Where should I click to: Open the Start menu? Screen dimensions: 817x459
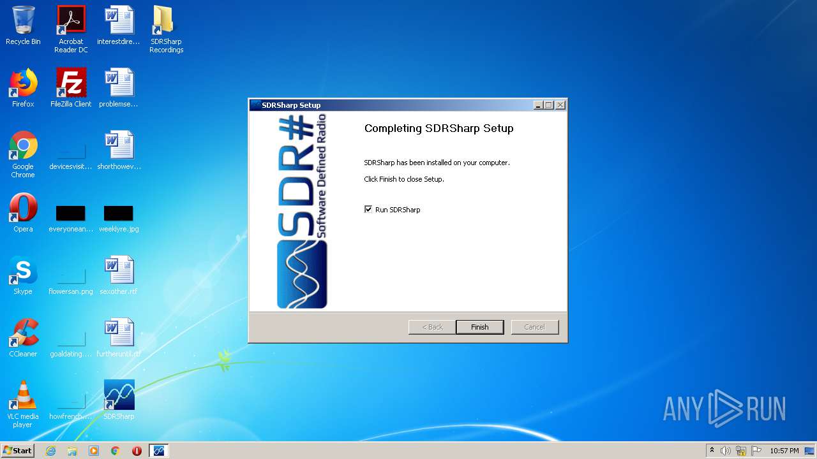point(17,451)
